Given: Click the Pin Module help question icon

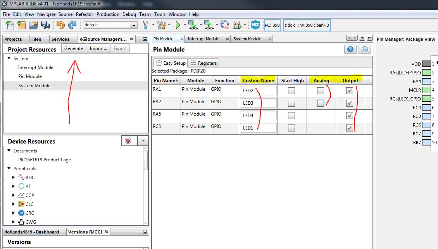Looking at the screenshot, I should (350, 49).
